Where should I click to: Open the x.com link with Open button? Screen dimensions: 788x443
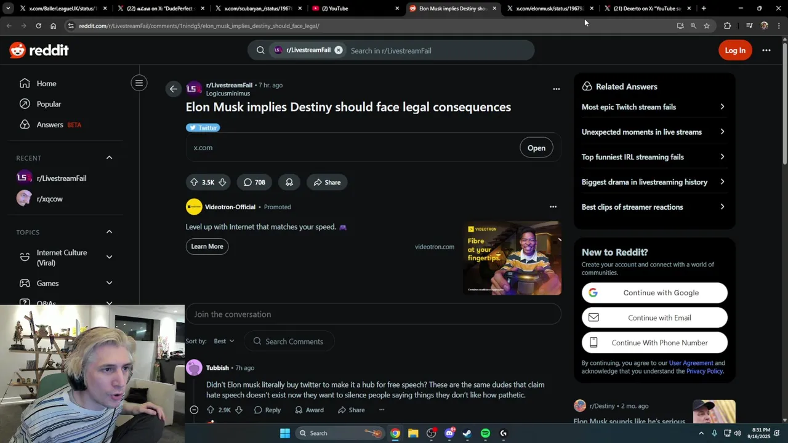point(536,148)
